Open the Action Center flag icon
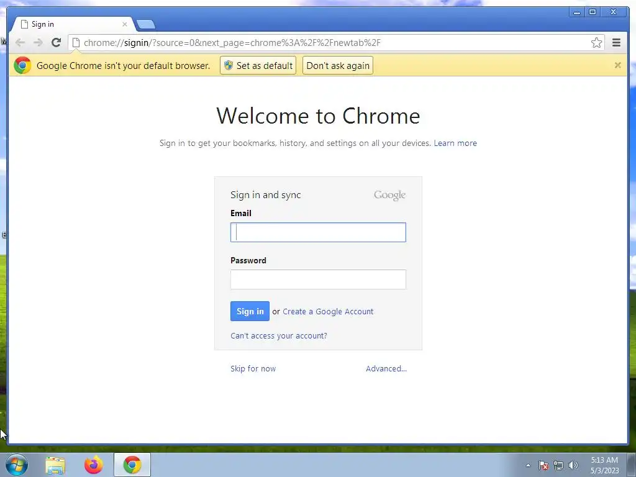The image size is (636, 477). pyautogui.click(x=543, y=465)
